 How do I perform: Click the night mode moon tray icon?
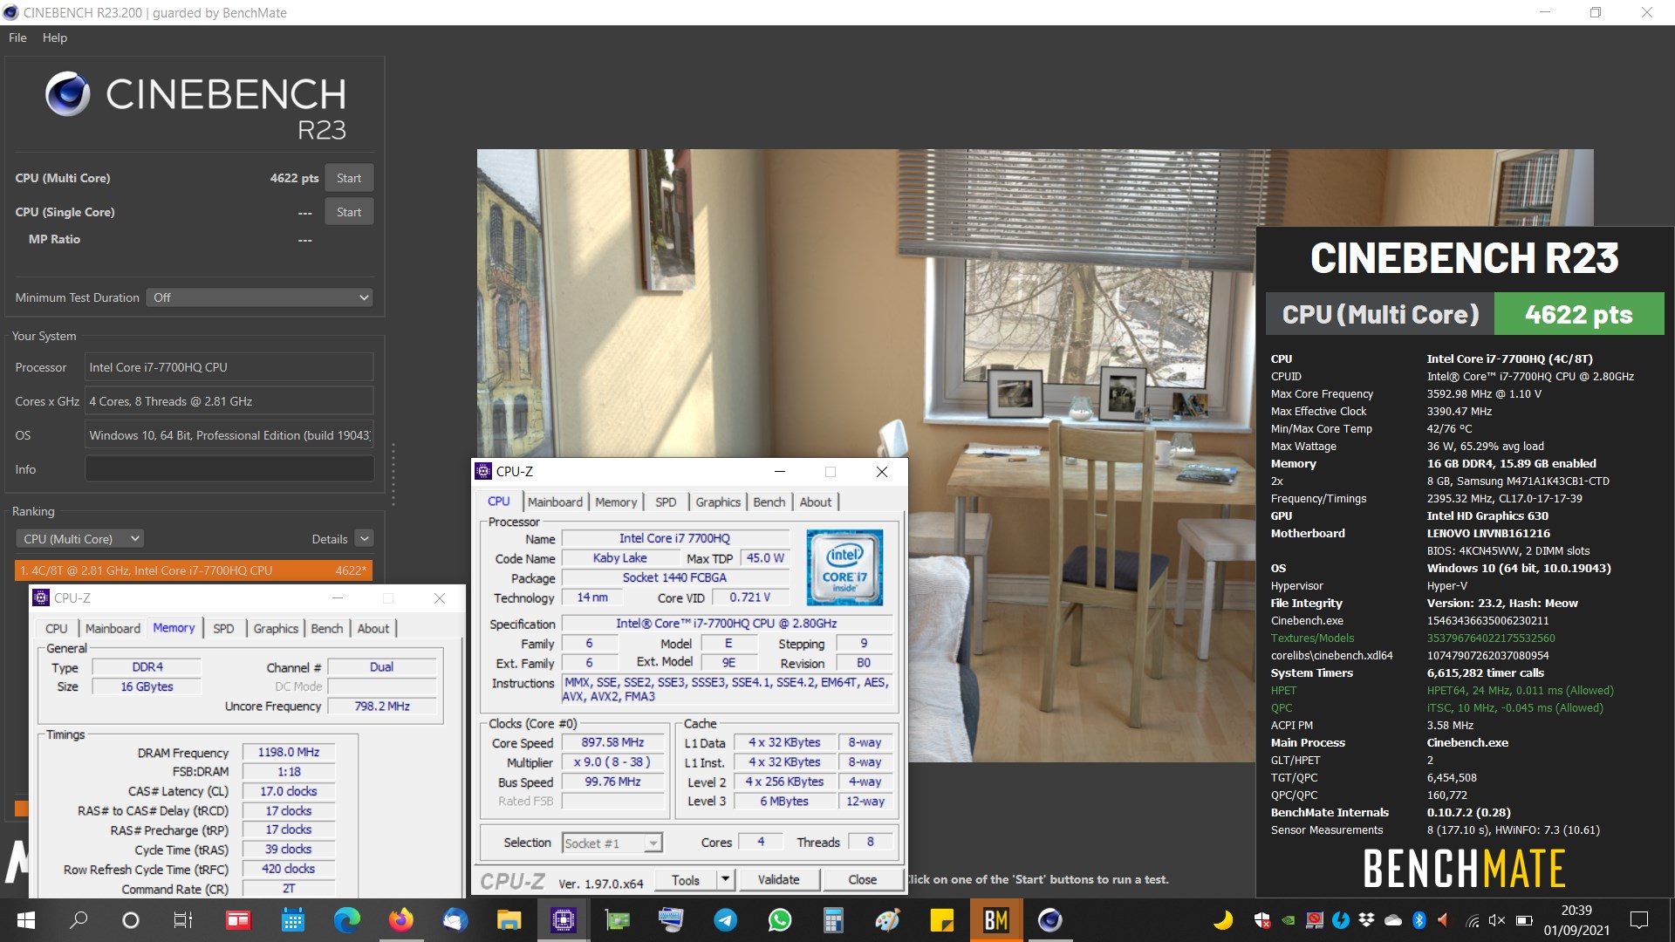1223,920
